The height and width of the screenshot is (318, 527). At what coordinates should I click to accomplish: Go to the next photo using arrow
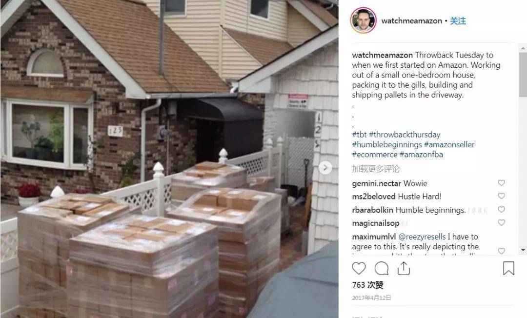(x=325, y=168)
